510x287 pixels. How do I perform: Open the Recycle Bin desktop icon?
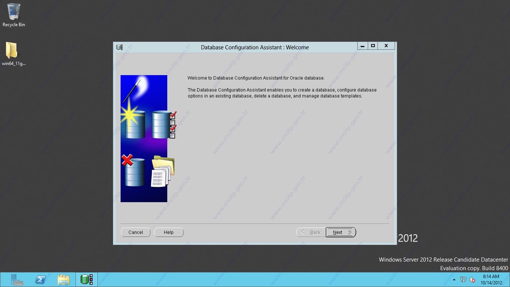[14, 15]
